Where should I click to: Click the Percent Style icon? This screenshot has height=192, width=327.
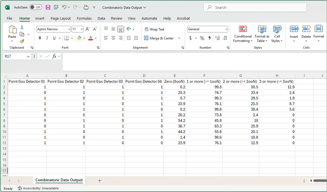[202, 38]
